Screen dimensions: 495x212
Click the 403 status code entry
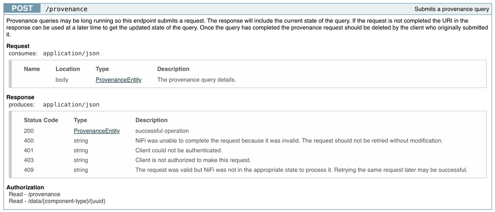pyautogui.click(x=29, y=160)
